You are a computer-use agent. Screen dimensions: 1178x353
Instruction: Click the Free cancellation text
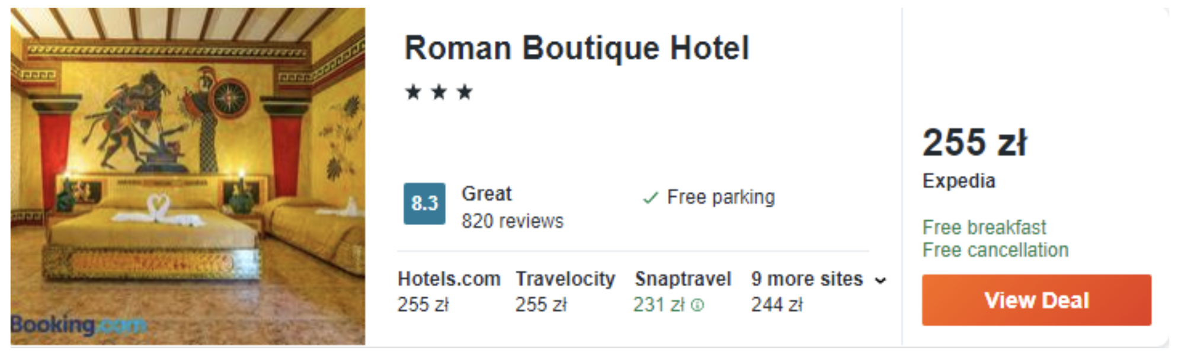pyautogui.click(x=995, y=250)
